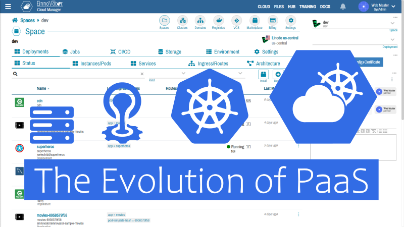Viewport: 404px width, 227px height.
Task: Click the sidebar text editor area
Action: pyautogui.click(x=353, y=147)
